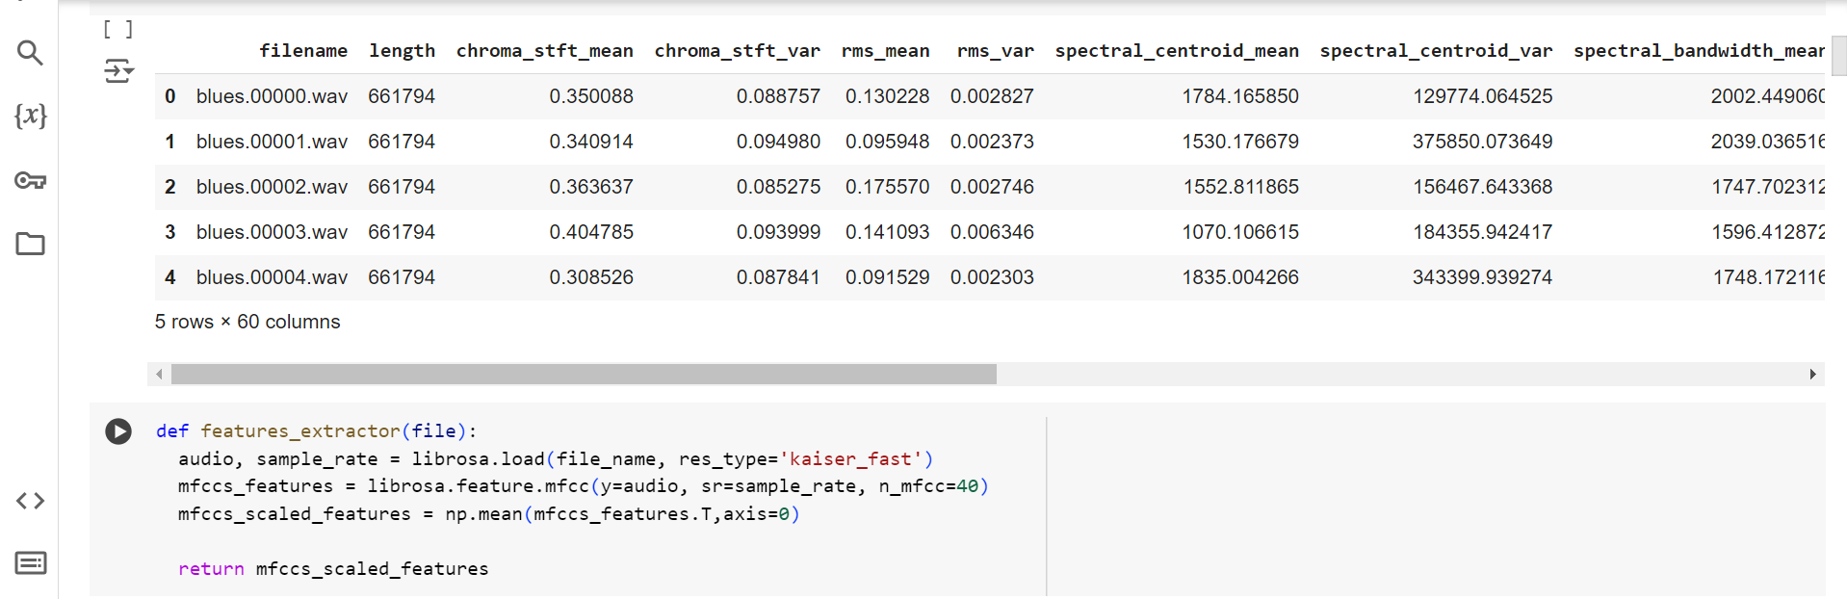Select the blues.00003.wav filename cell
This screenshot has width=1847, height=599.
(272, 232)
